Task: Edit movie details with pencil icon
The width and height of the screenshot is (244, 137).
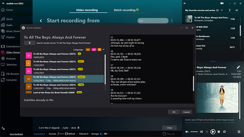Action: pyautogui.click(x=238, y=67)
